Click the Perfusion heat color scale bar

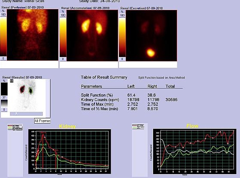[3, 37]
